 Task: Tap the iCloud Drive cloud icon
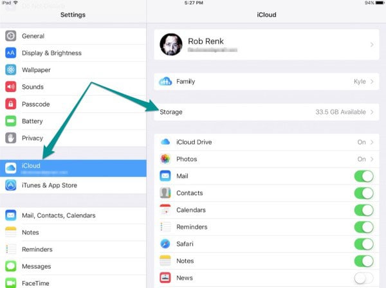[165, 142]
